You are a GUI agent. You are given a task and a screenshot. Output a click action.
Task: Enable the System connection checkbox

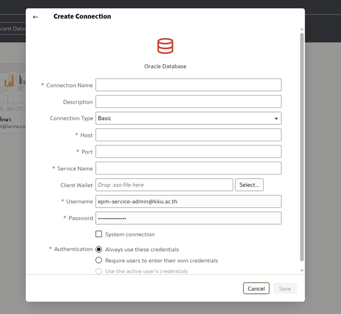(99, 234)
